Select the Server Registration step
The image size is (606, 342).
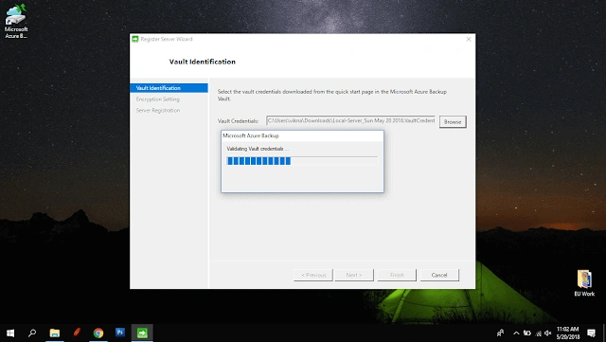[x=158, y=110]
